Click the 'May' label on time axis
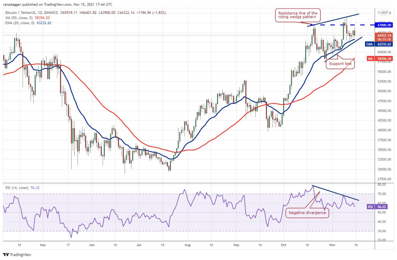Screen dimensions: 397x260 click(43, 245)
